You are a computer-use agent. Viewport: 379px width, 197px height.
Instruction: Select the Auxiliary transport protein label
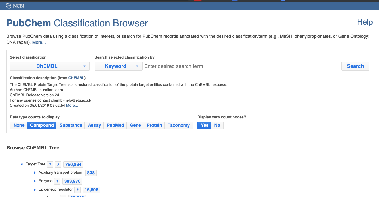[60, 173]
